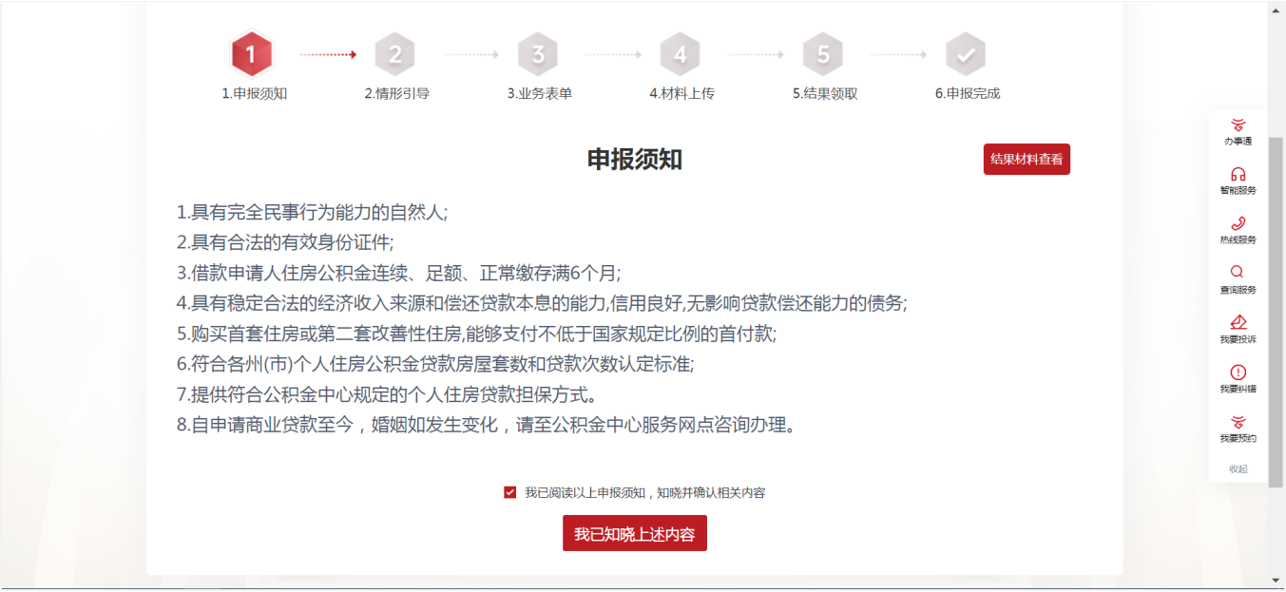
Task: Click line 6 about 各州(市)贷款认定标准
Action: tap(435, 364)
